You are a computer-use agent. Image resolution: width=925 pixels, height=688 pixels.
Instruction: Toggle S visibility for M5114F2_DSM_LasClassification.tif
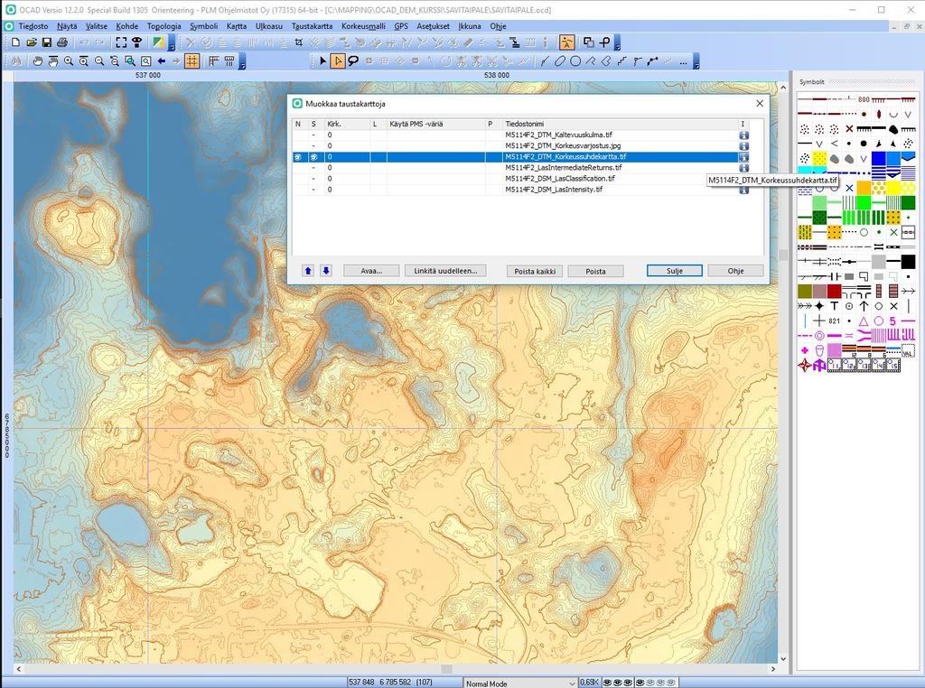click(x=313, y=179)
